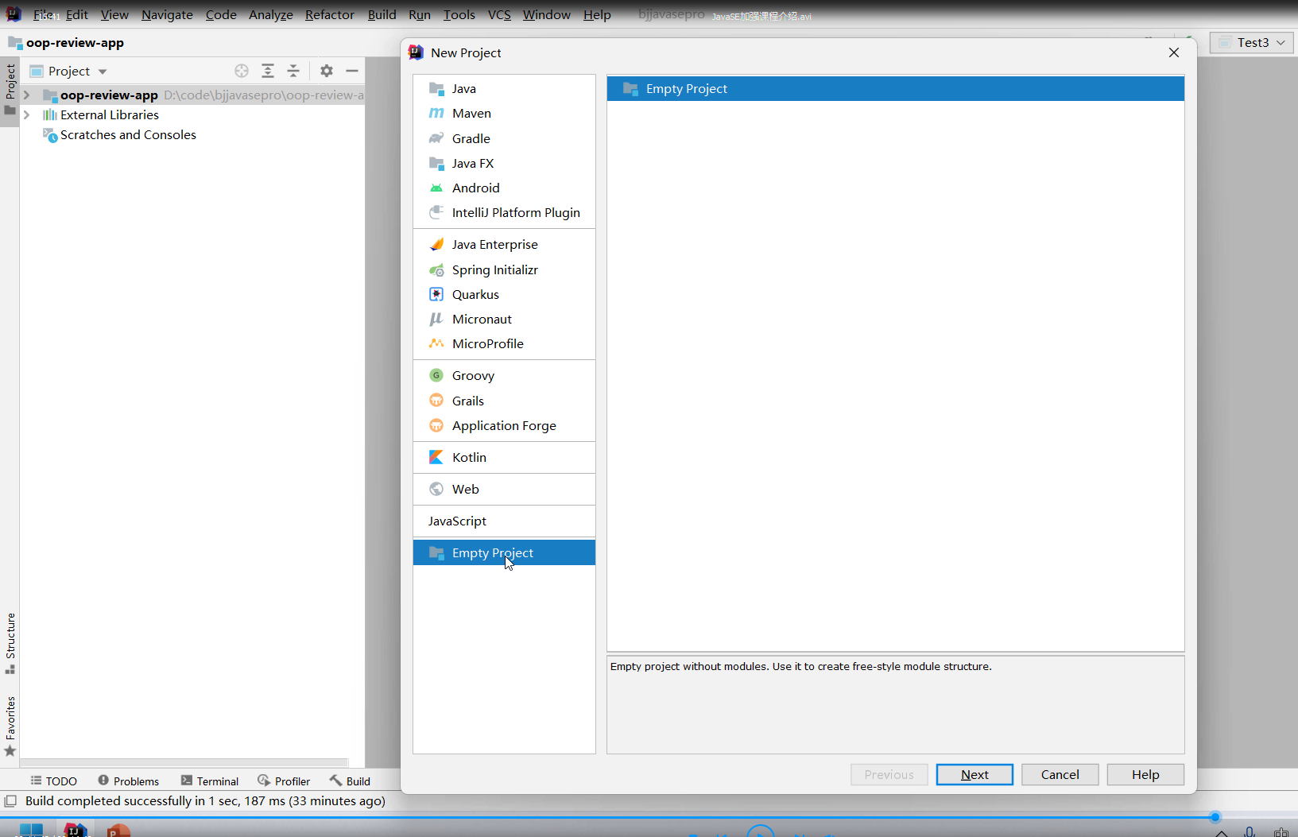Select Scratches and Consoles in project tree

tap(128, 134)
